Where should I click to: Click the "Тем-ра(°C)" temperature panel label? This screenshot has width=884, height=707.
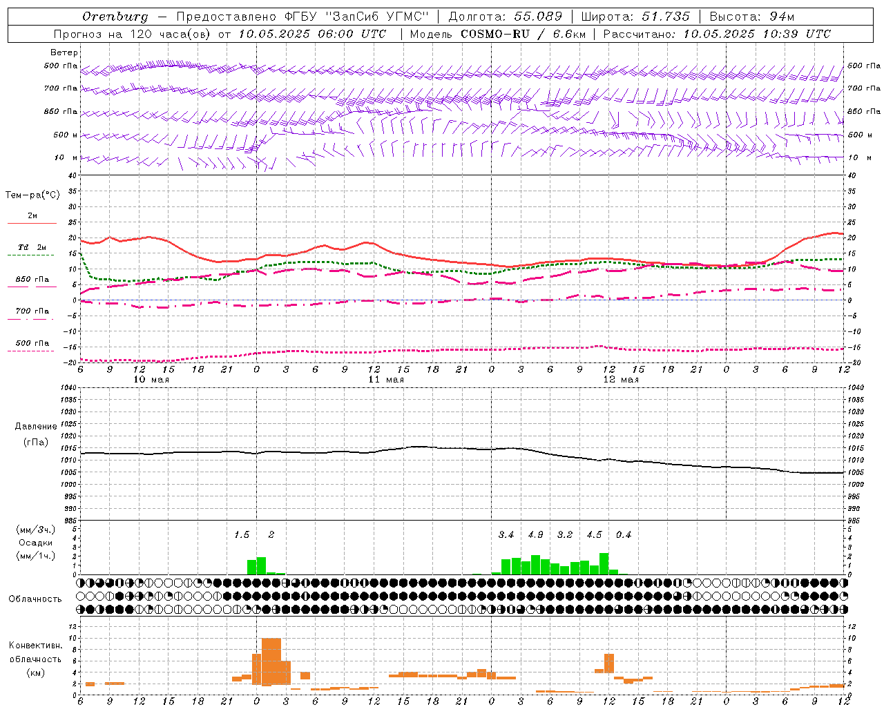pos(32,195)
